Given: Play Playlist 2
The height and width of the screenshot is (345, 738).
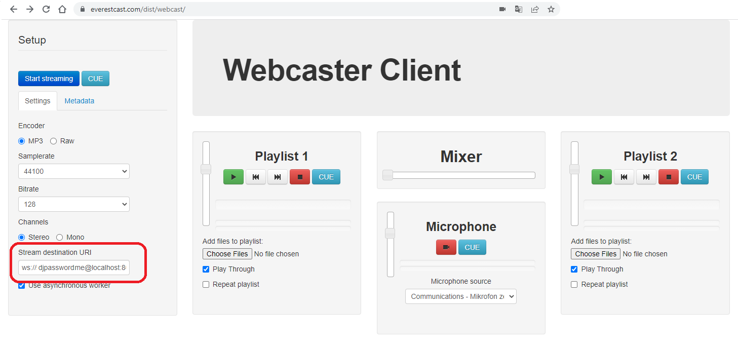Looking at the screenshot, I should tap(602, 177).
